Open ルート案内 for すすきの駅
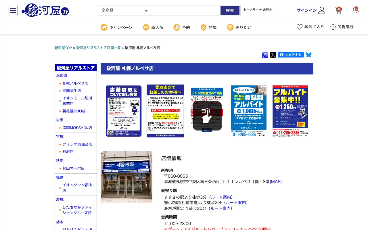Image resolution: width=368 pixels, height=230 pixels. click(221, 197)
